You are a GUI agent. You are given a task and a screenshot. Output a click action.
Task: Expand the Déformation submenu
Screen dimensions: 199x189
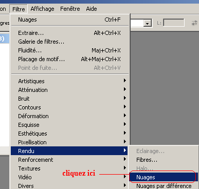[69, 116]
